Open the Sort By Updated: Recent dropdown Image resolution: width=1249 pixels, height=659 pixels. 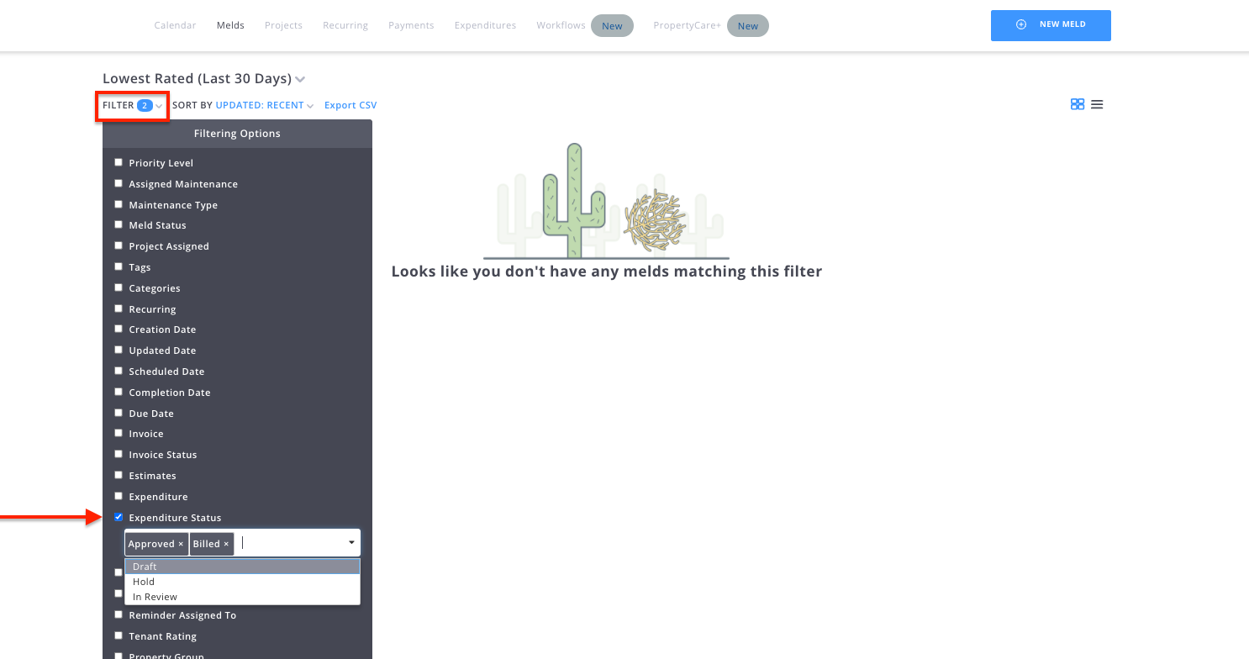(264, 106)
